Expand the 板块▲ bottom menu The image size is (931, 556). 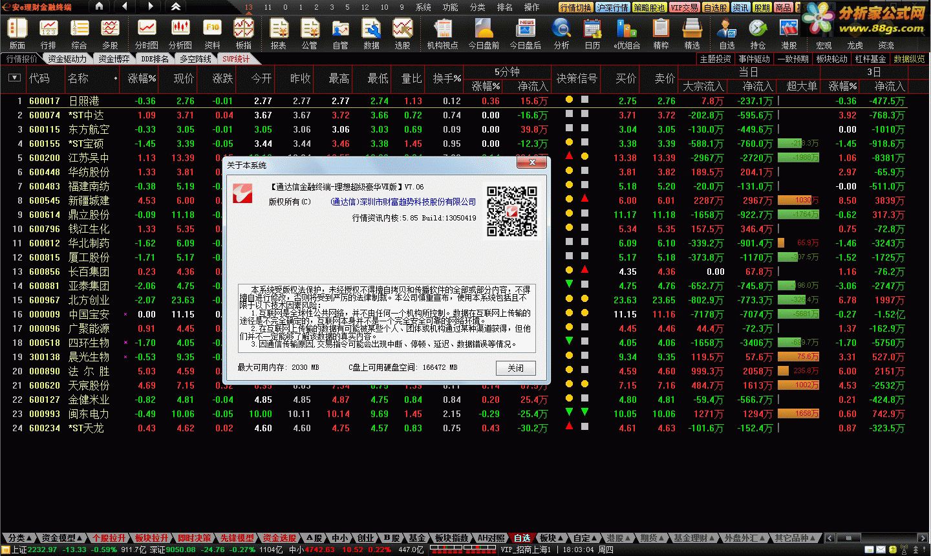point(551,538)
